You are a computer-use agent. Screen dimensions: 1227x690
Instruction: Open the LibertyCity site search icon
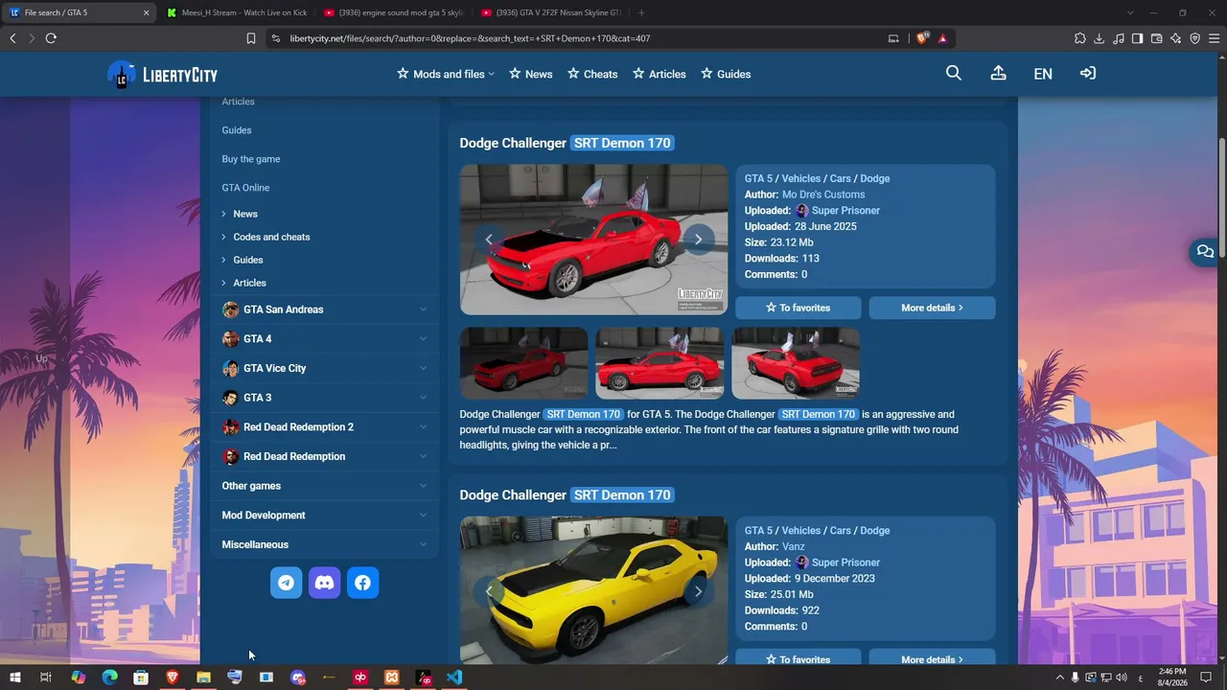(953, 73)
